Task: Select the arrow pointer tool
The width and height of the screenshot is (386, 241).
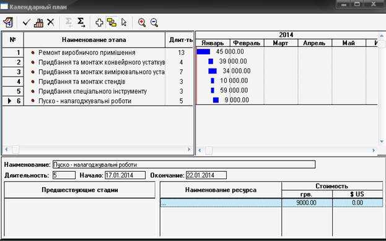Action: pos(124,22)
